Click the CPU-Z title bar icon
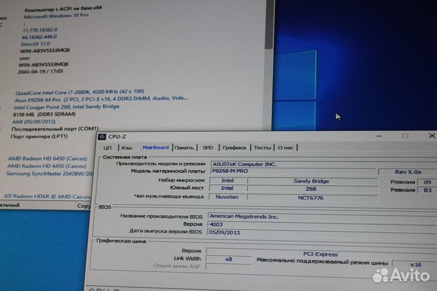 click(x=102, y=136)
